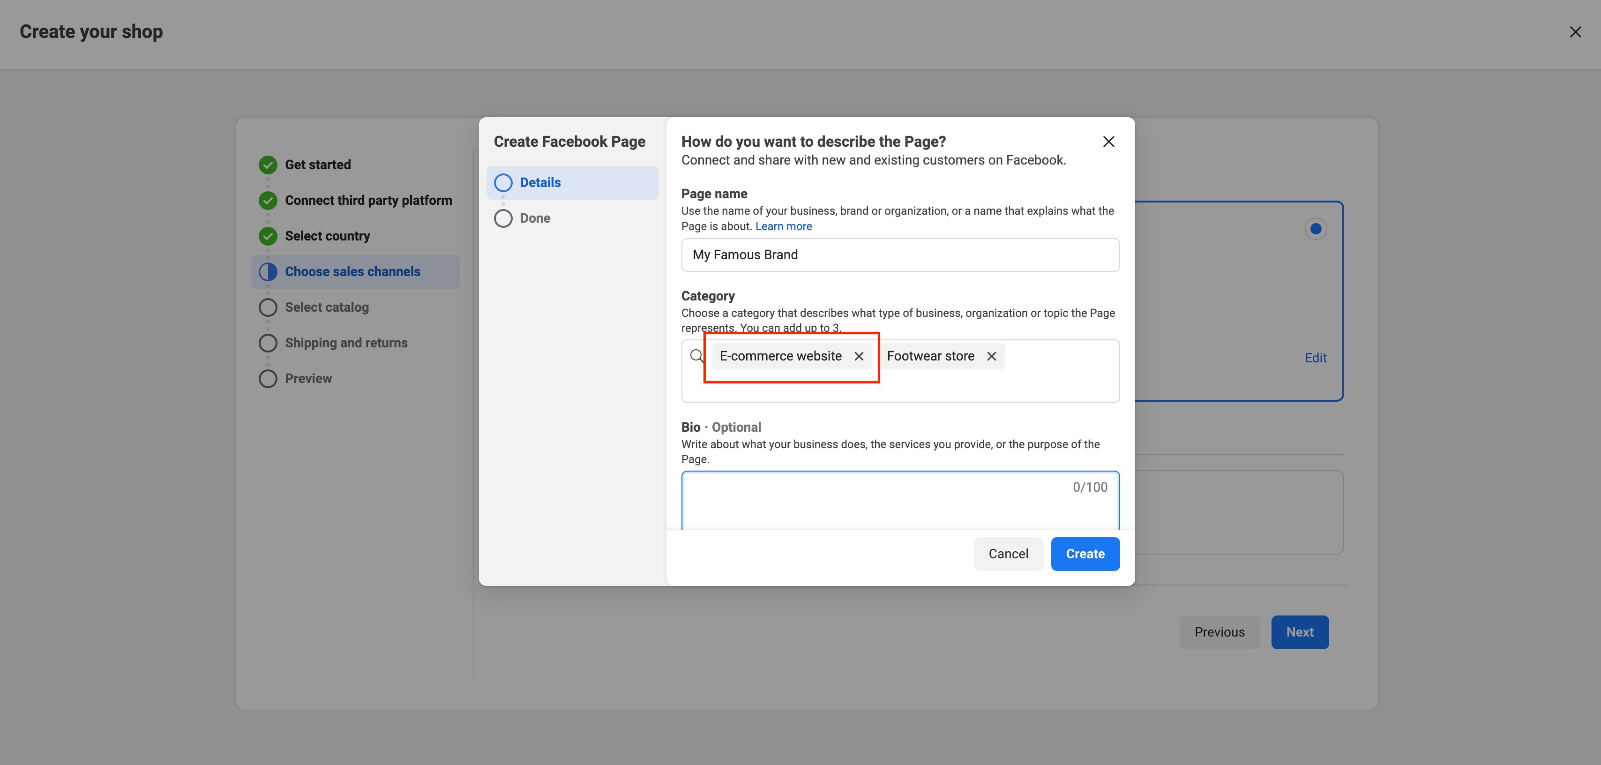
Task: Focus the Bio text area
Action: point(870,503)
